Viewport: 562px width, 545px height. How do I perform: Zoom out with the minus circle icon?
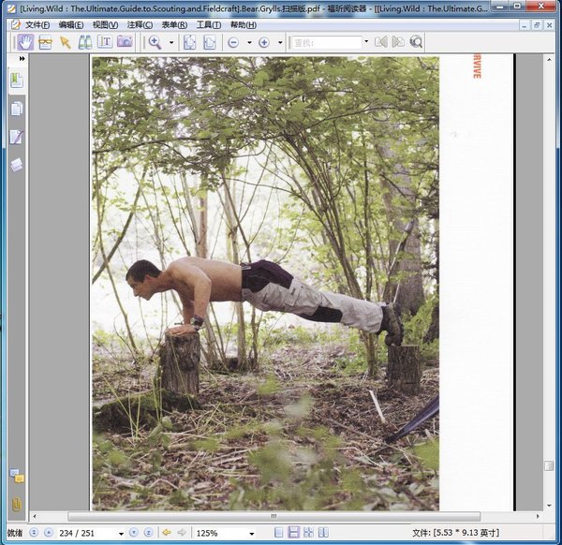pos(233,43)
